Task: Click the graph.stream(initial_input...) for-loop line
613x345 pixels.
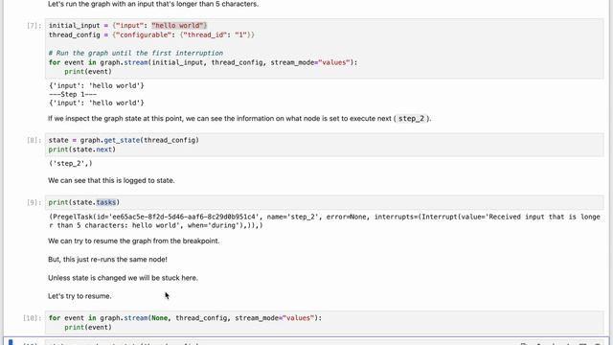Action: (203, 62)
